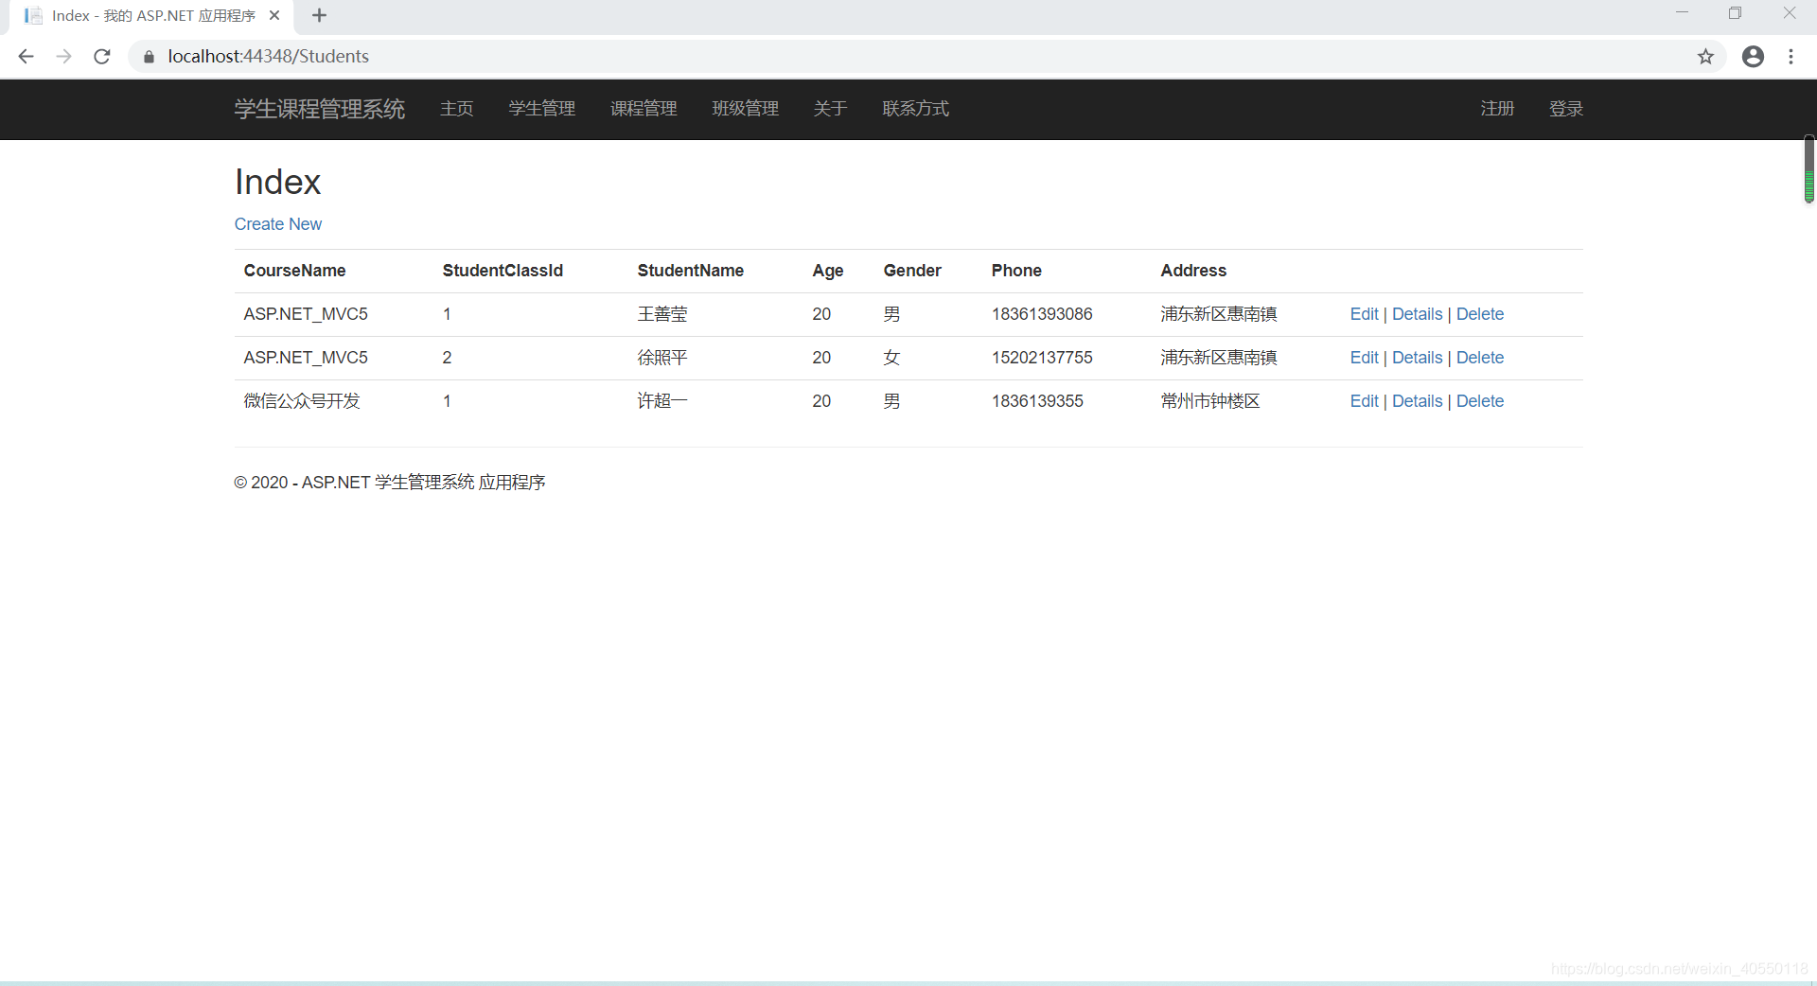Open a new tab with the plus button
1817x986 pixels.
coord(319,15)
